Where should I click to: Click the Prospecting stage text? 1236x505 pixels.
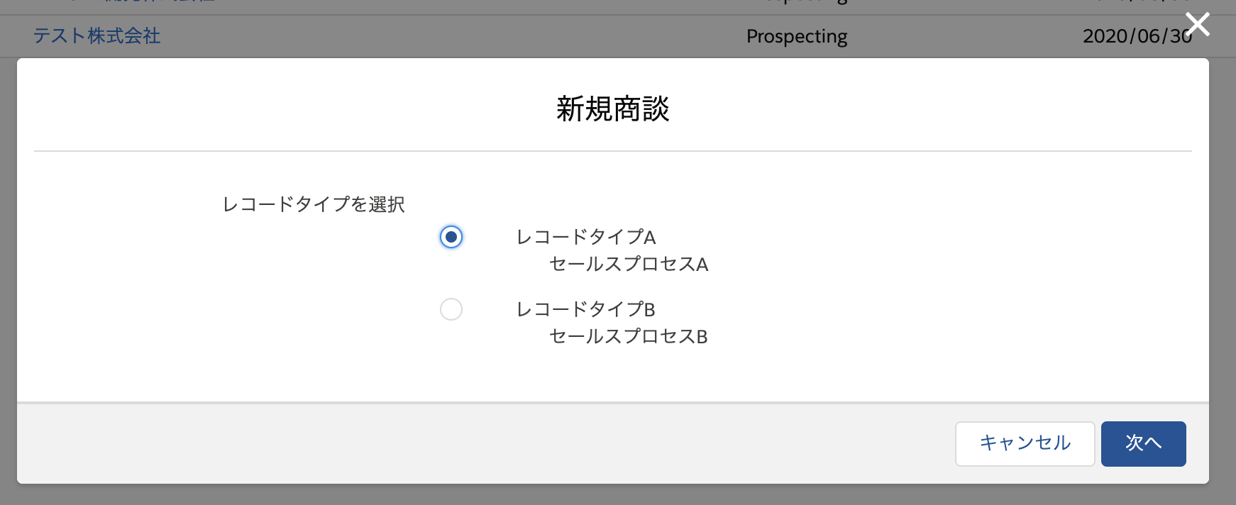click(796, 36)
